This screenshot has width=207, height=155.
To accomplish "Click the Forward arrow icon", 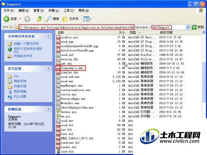I will 27,19.
